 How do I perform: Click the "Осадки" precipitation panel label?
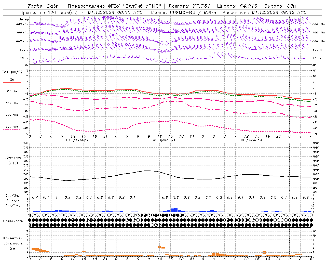tap(13, 200)
